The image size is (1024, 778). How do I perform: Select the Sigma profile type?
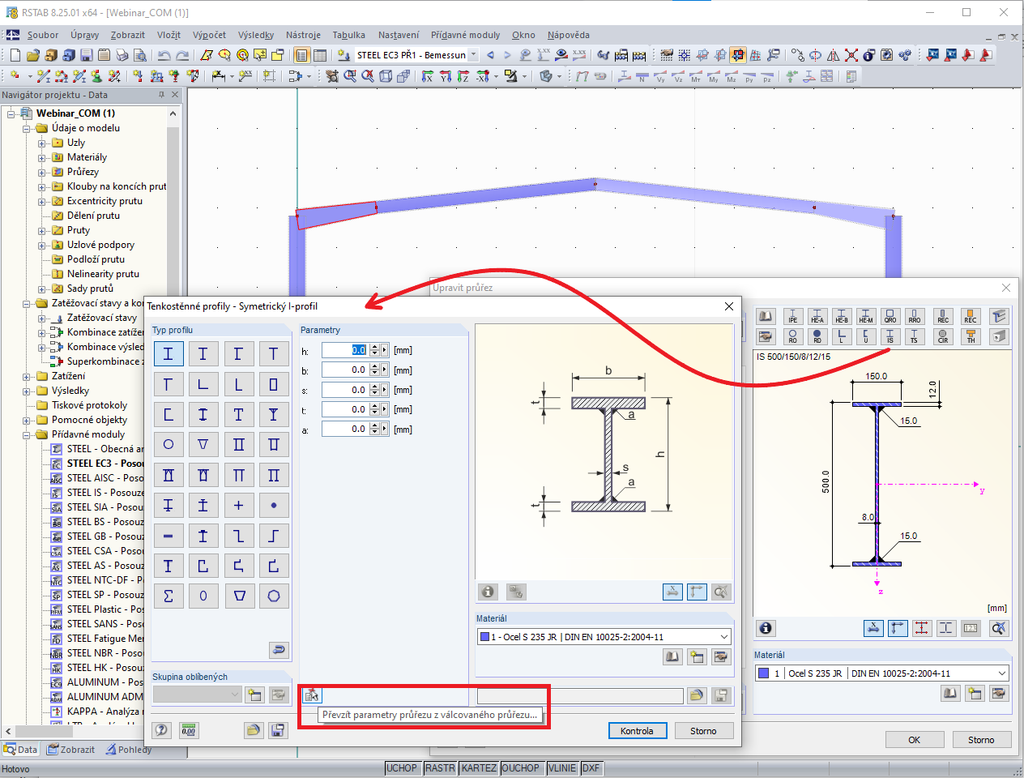168,596
